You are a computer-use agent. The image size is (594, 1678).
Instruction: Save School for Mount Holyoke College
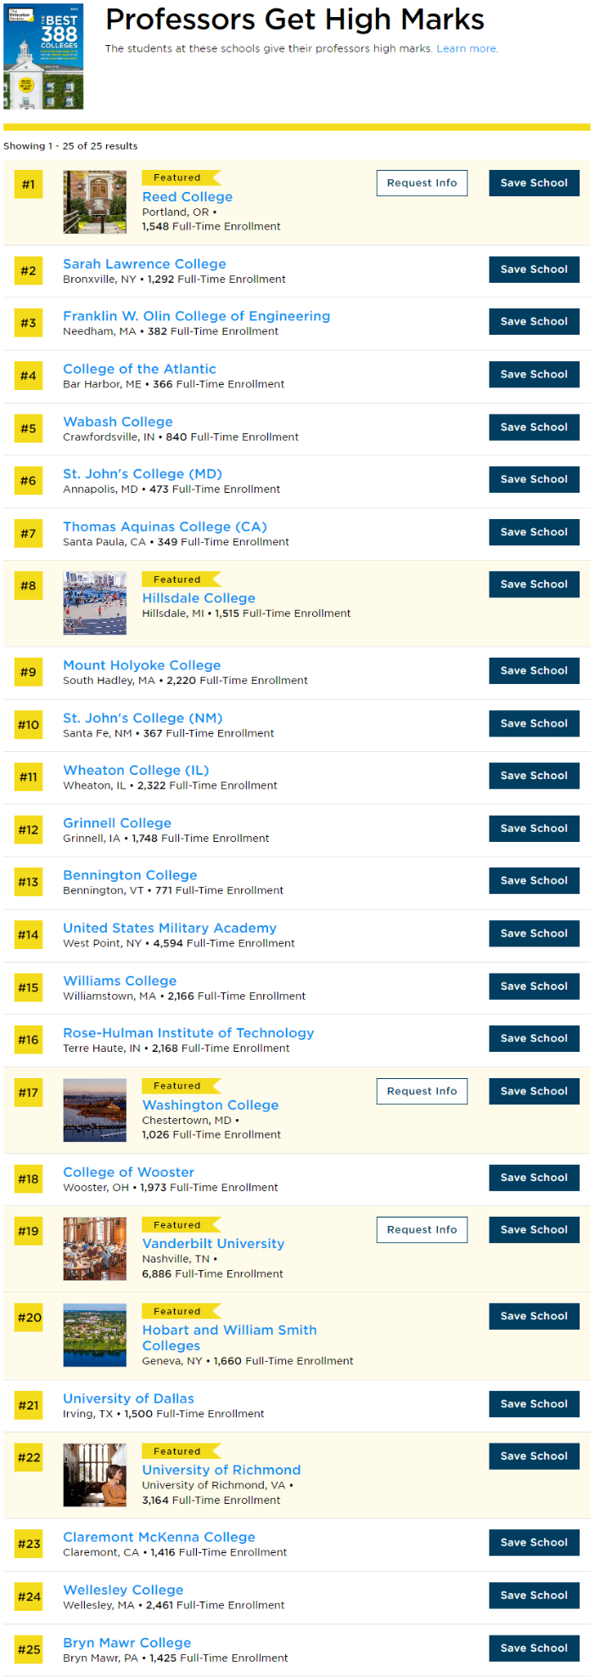tap(534, 671)
